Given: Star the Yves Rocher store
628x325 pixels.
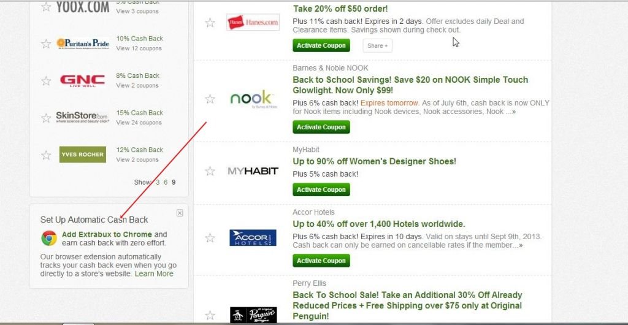Looking at the screenshot, I should click(x=46, y=155).
